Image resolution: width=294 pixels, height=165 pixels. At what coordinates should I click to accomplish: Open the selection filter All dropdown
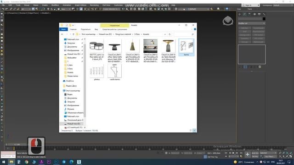[26, 9]
